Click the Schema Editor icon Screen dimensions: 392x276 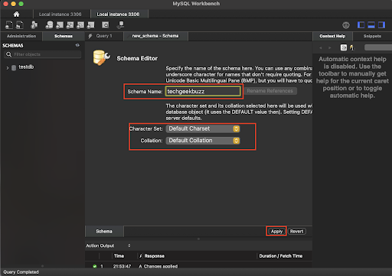102,57
